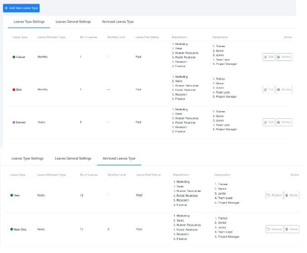Viewport: 307px width, 253px height.
Task: Click the plus icon in Add New Leave Type
Action: (x=6, y=8)
